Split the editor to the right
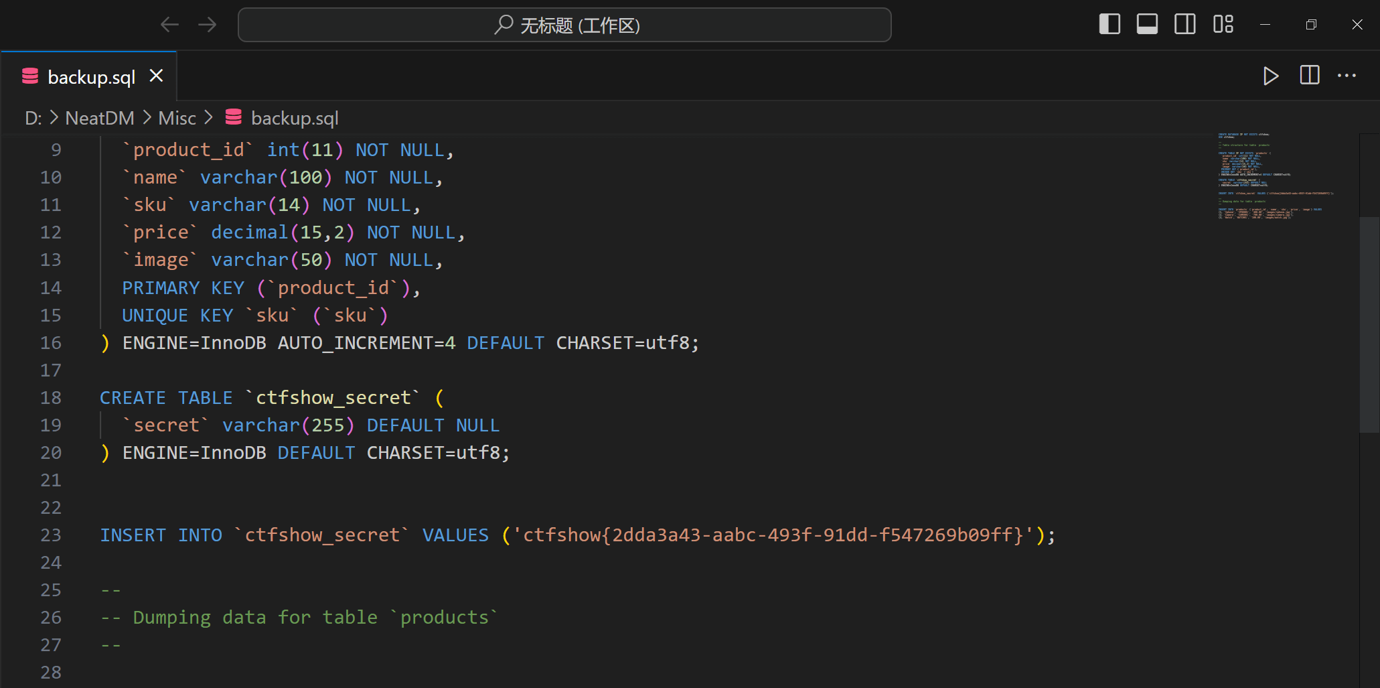The image size is (1380, 688). pyautogui.click(x=1310, y=75)
